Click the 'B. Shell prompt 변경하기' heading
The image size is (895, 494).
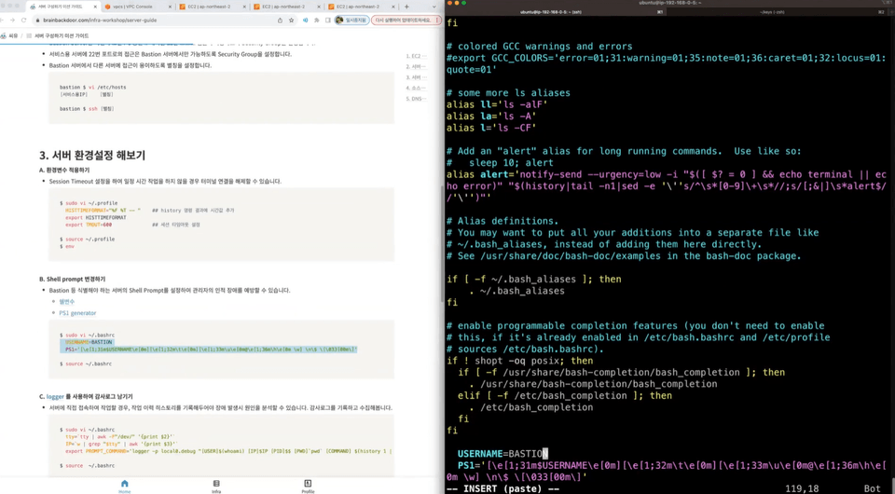[72, 279]
